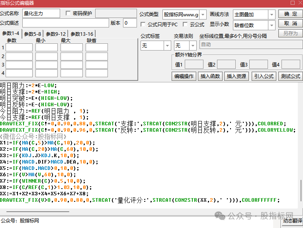Click the COLORRED keyword in the code
The width and height of the screenshot is (303, 228).
(x=270, y=124)
